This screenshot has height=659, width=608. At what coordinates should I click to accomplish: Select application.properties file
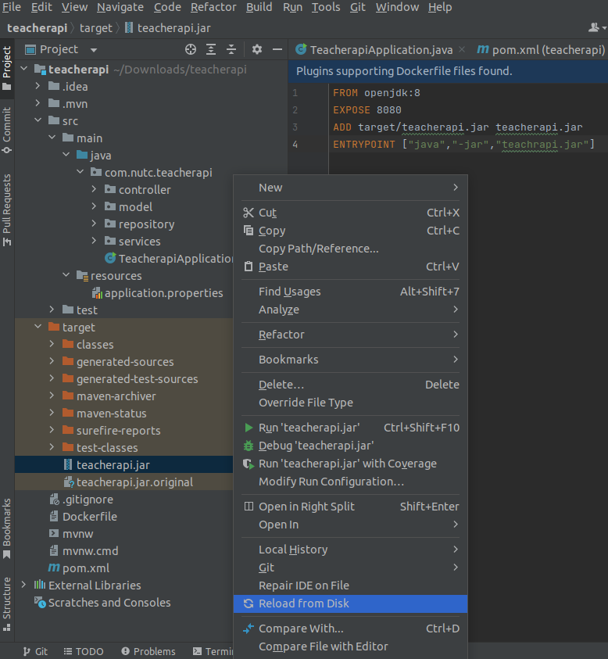coord(163,293)
